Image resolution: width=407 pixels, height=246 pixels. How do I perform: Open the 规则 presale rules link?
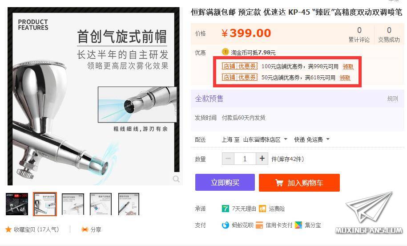pos(392,98)
